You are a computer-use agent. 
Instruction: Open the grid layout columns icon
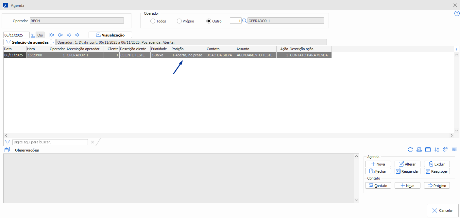(428, 150)
